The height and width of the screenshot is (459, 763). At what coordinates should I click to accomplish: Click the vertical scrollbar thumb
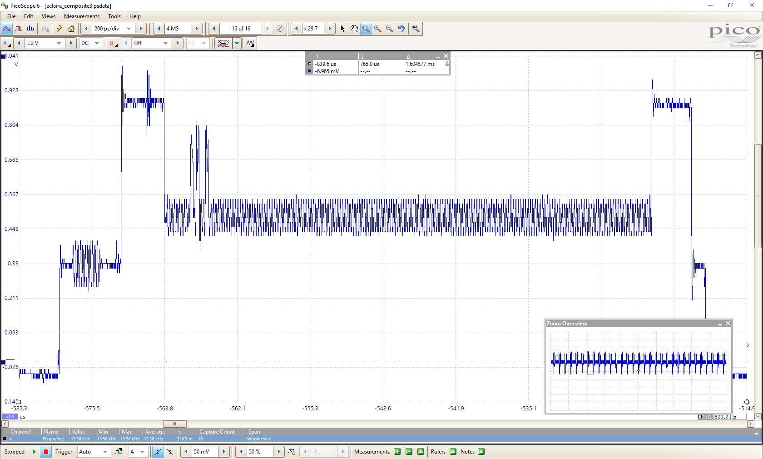(758, 196)
